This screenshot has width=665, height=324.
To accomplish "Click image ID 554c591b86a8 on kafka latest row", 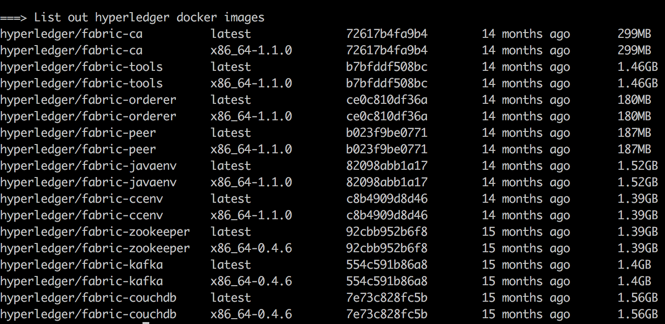I will (x=387, y=265).
